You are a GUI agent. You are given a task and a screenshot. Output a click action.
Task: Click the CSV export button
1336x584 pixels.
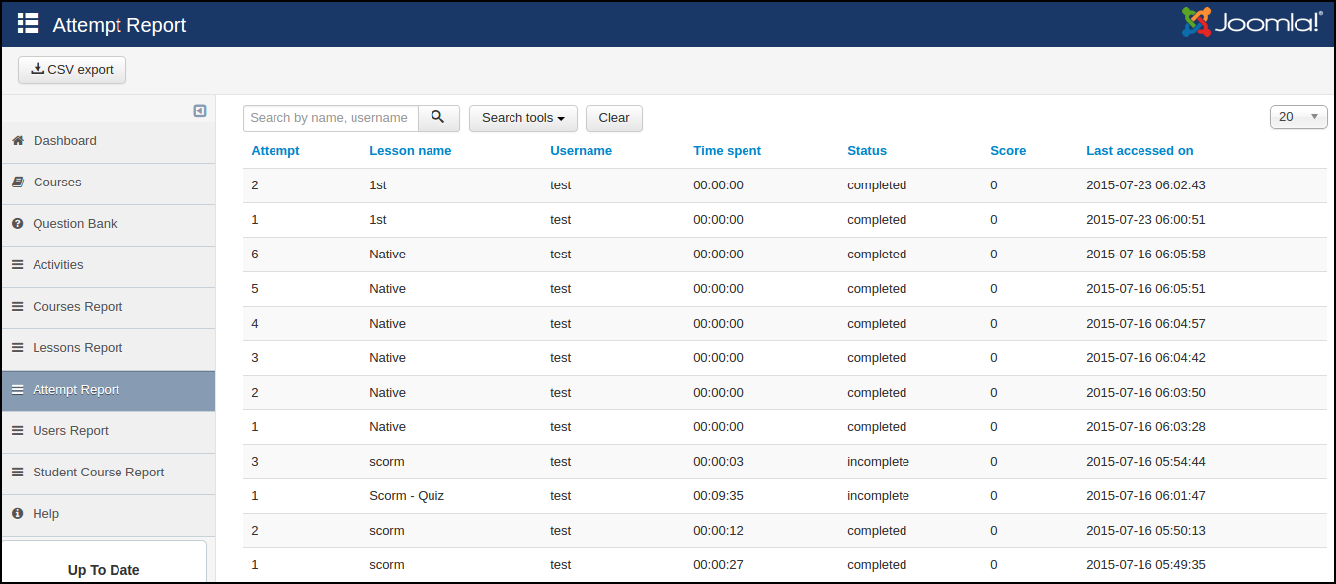[x=72, y=70]
